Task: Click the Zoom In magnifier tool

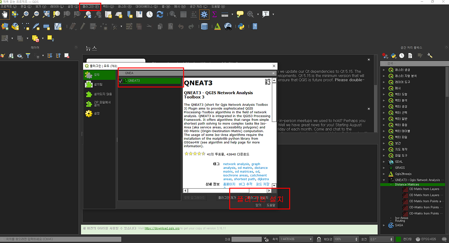Action: [x=26, y=14]
